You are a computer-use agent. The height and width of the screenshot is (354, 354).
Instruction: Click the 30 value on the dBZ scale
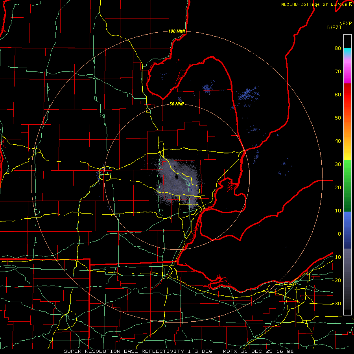(338, 164)
